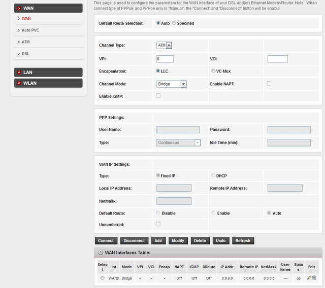The width and height of the screenshot is (325, 288).
Task: Open the DSL menu item
Action: pos(26,53)
